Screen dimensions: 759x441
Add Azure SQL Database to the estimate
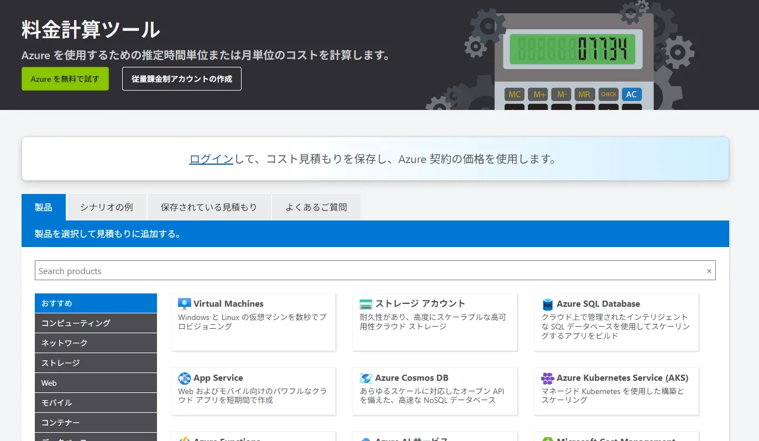pos(616,322)
